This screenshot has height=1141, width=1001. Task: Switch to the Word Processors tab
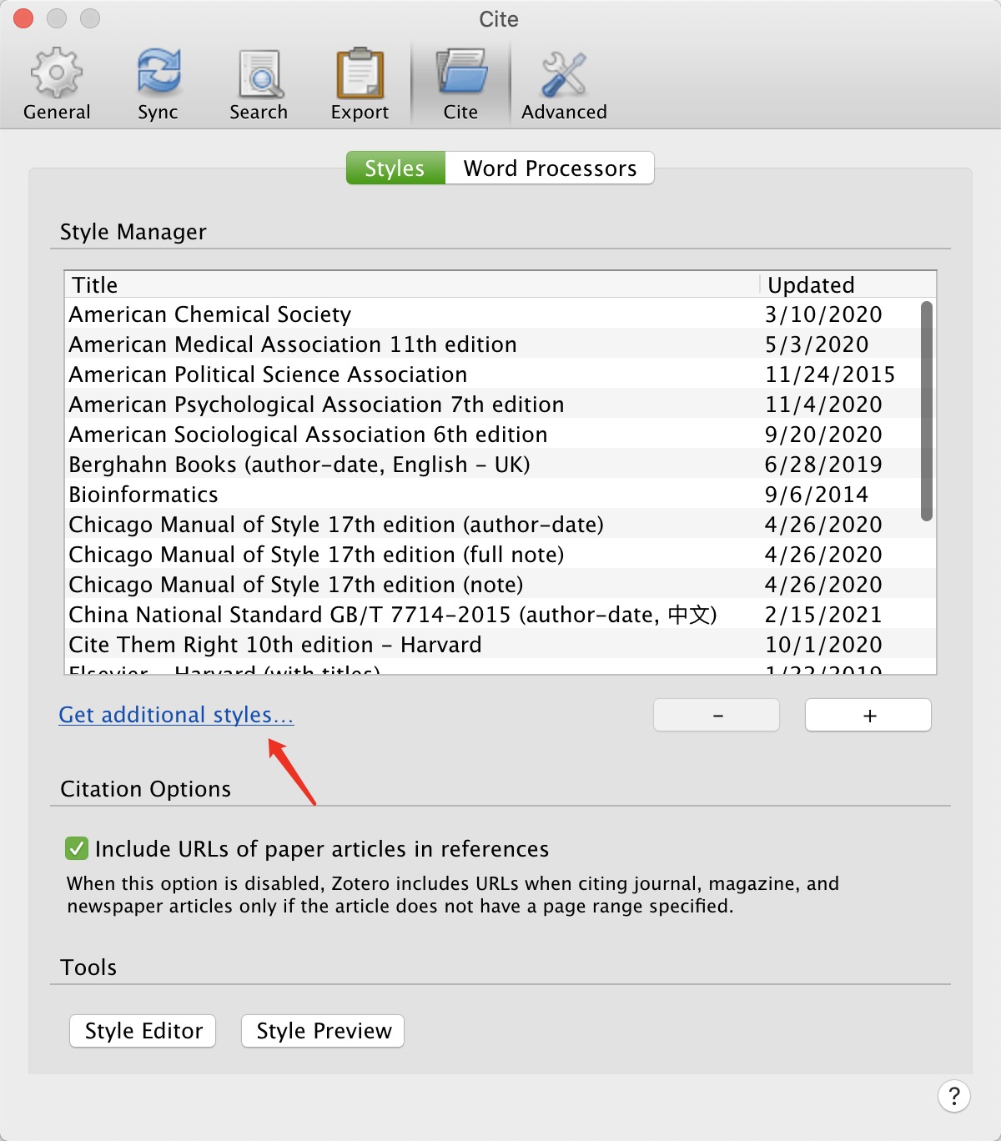click(550, 168)
